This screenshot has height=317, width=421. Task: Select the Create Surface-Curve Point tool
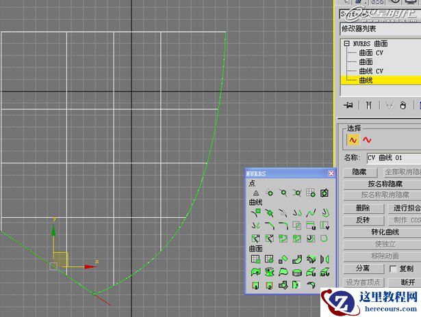pos(324,193)
